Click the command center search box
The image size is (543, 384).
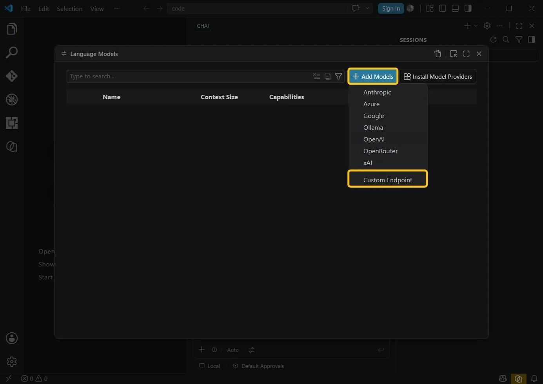(x=257, y=8)
